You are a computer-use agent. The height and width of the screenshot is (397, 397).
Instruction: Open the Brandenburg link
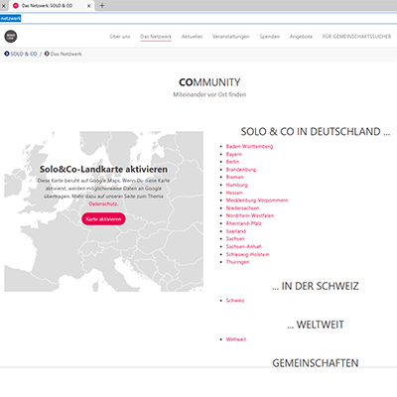(x=241, y=170)
